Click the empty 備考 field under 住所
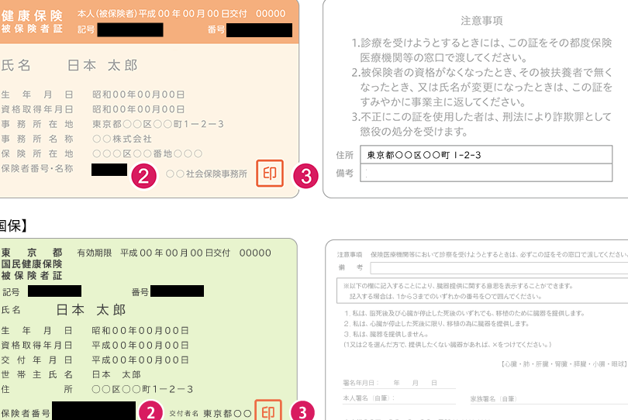The height and width of the screenshot is (420, 628). (483, 174)
